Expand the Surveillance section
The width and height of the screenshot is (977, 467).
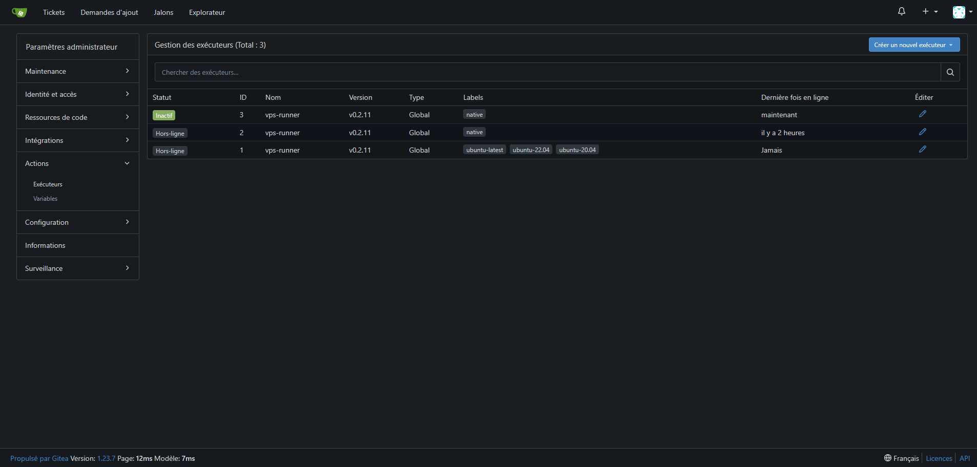77,268
